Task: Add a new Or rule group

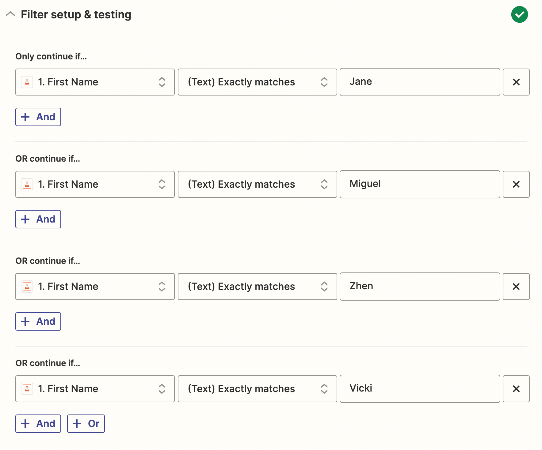Action: tap(86, 424)
